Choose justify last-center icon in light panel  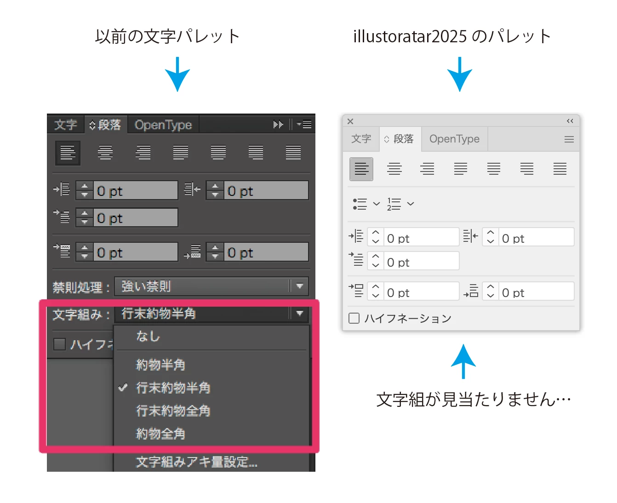click(494, 169)
